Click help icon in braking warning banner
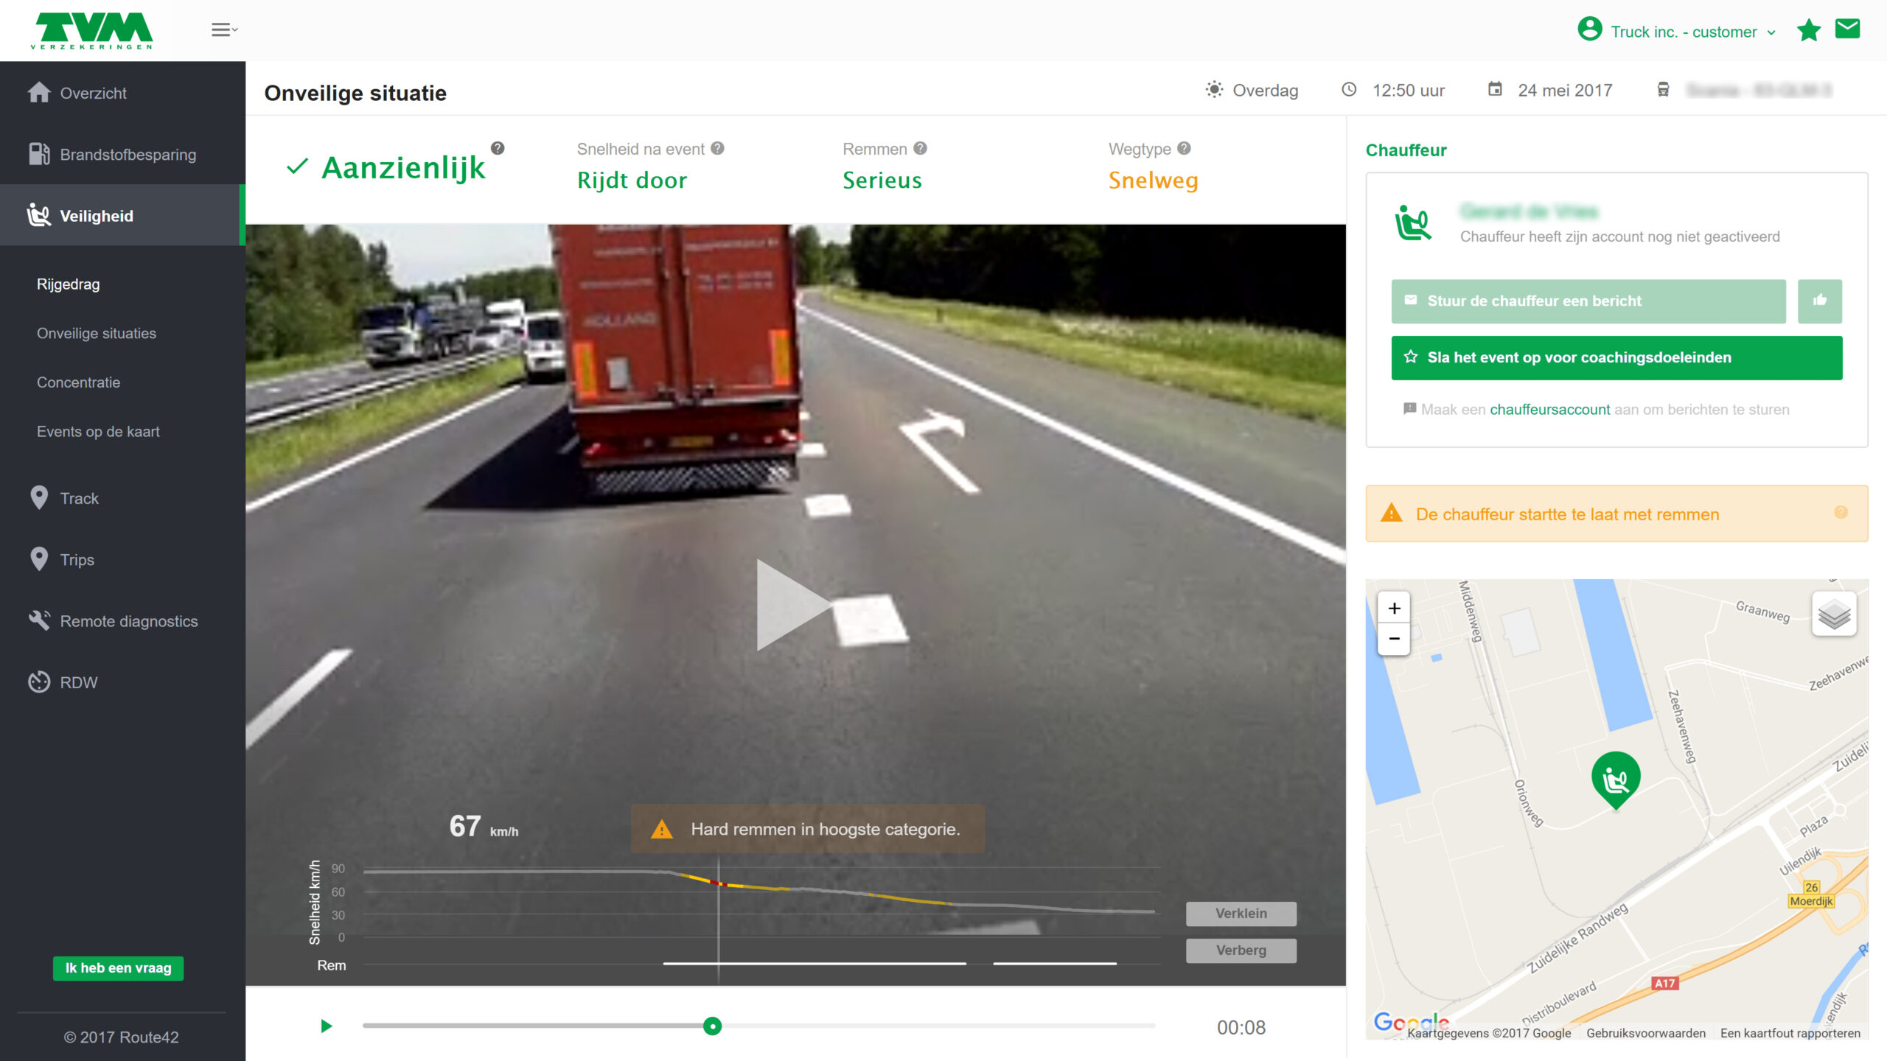Image resolution: width=1887 pixels, height=1061 pixels. coord(1841,513)
